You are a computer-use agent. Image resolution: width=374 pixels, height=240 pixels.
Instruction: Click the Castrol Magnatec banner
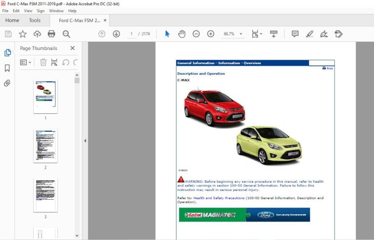[x=244, y=215]
